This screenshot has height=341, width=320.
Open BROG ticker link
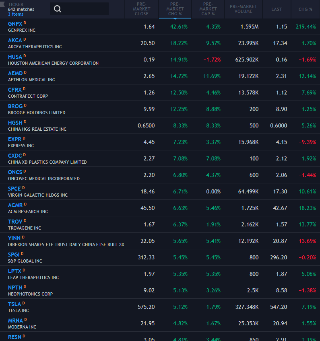(15, 106)
